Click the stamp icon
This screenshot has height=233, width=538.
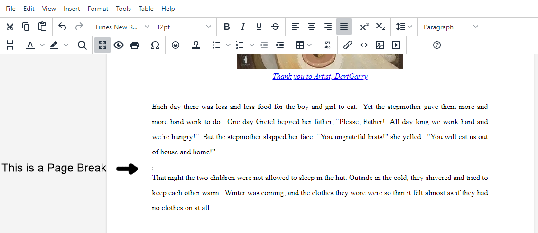(196, 45)
